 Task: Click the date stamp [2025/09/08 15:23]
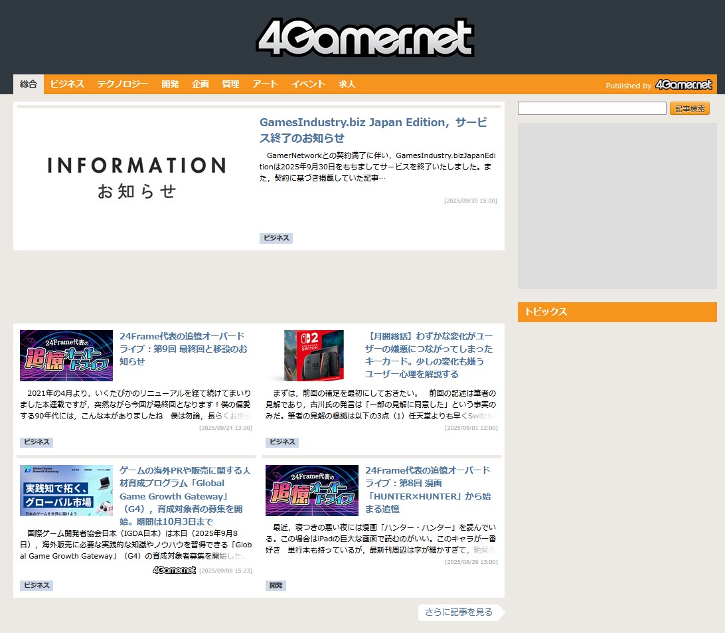point(226,571)
